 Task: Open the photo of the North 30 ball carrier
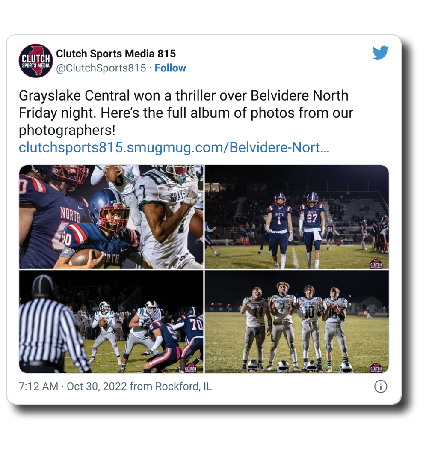pos(111,217)
